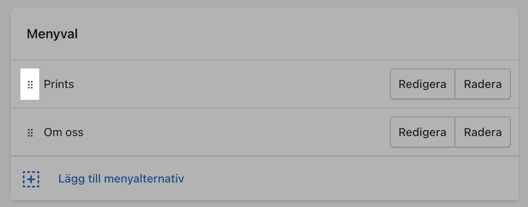Delete the Om oss menu entry
528x207 pixels.
tap(483, 132)
